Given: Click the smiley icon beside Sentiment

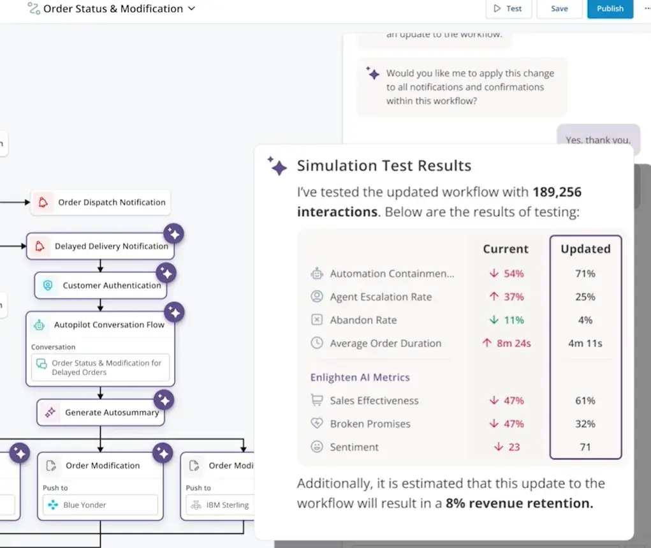Looking at the screenshot, I should [317, 447].
